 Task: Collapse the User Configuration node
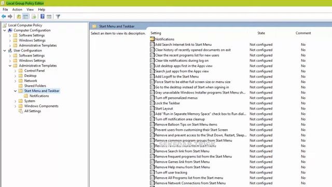[5, 50]
